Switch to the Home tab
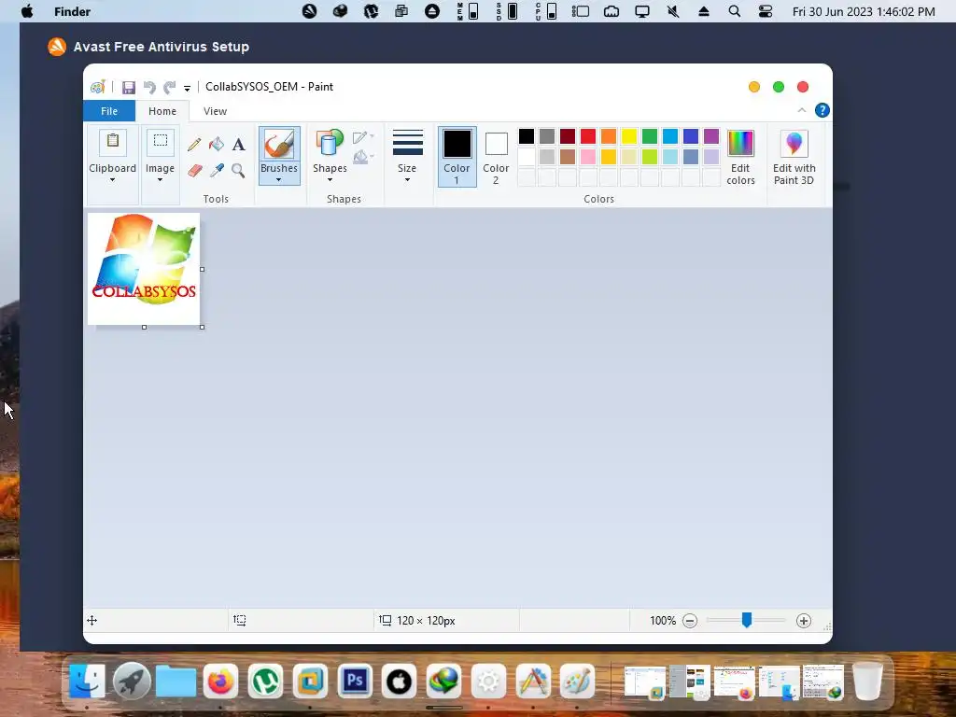This screenshot has width=956, height=717. point(162,111)
